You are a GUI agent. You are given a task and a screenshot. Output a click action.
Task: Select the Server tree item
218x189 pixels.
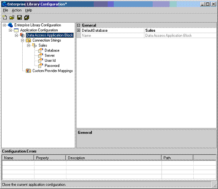(x=50, y=55)
